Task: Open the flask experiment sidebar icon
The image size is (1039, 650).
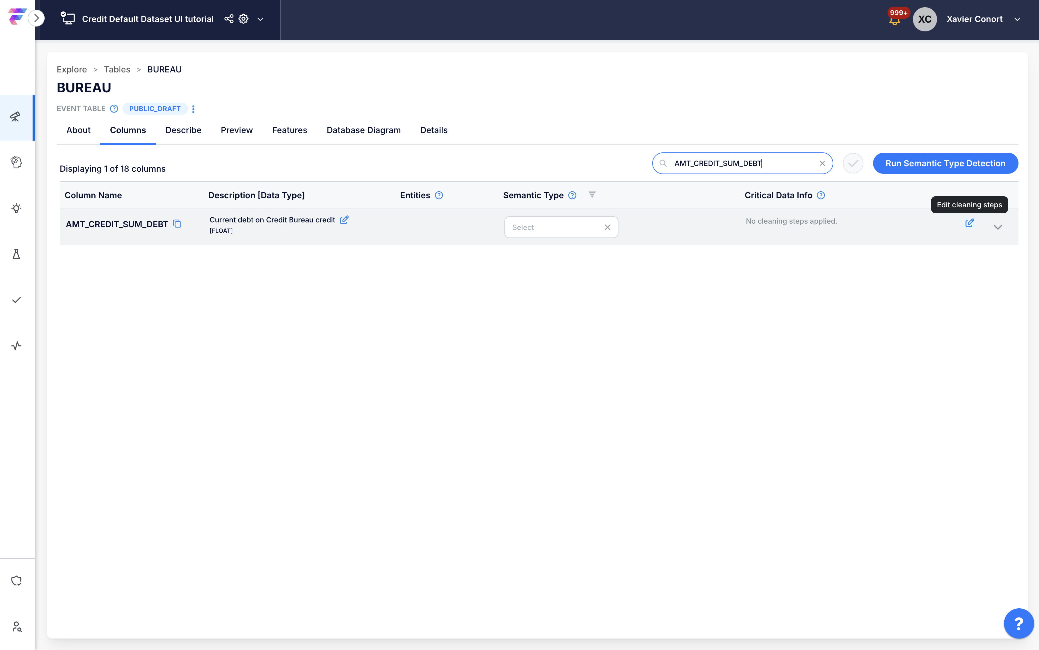Action: coord(16,254)
